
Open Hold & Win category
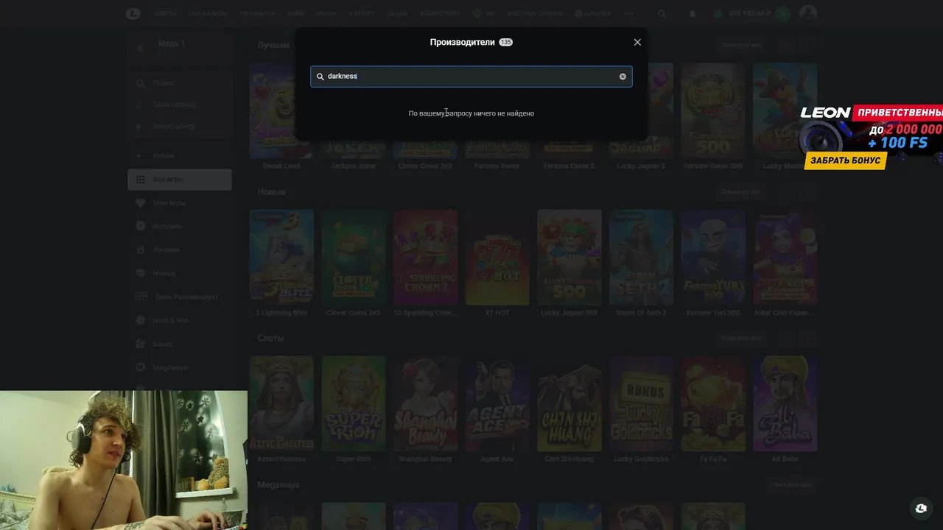(180, 320)
